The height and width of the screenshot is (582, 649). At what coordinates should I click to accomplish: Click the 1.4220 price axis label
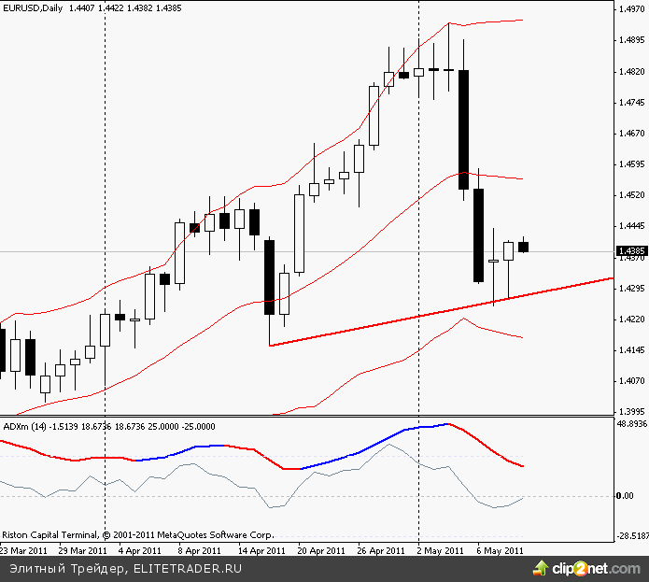[631, 319]
